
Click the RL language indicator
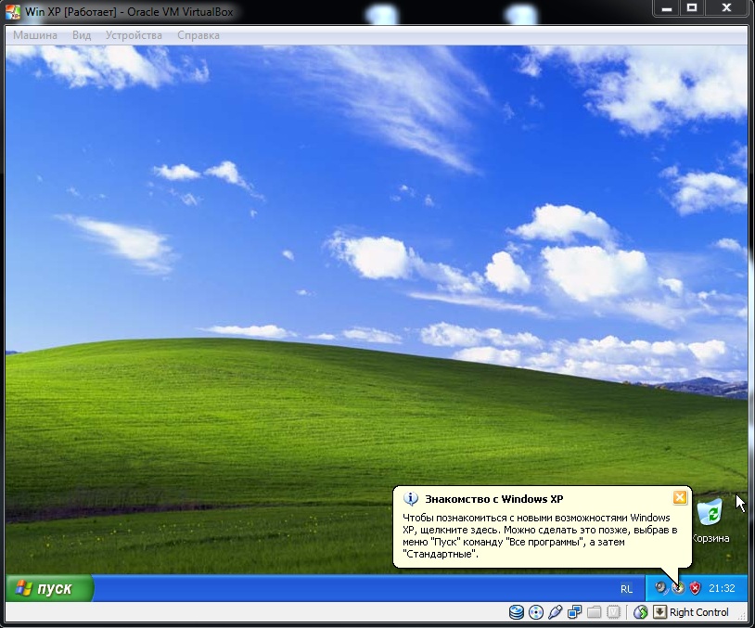click(x=626, y=588)
